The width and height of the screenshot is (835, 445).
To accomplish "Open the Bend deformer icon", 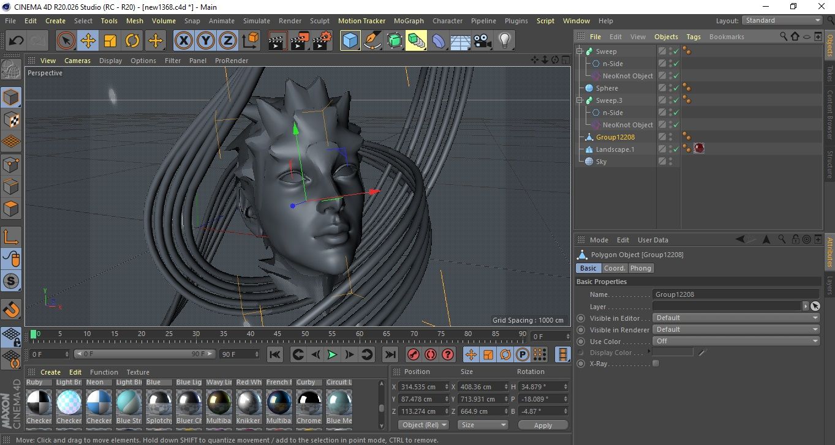I will pyautogui.click(x=439, y=41).
